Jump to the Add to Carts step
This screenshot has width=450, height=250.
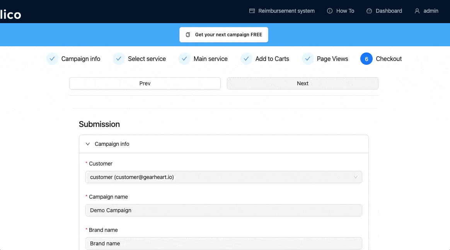[x=272, y=59]
